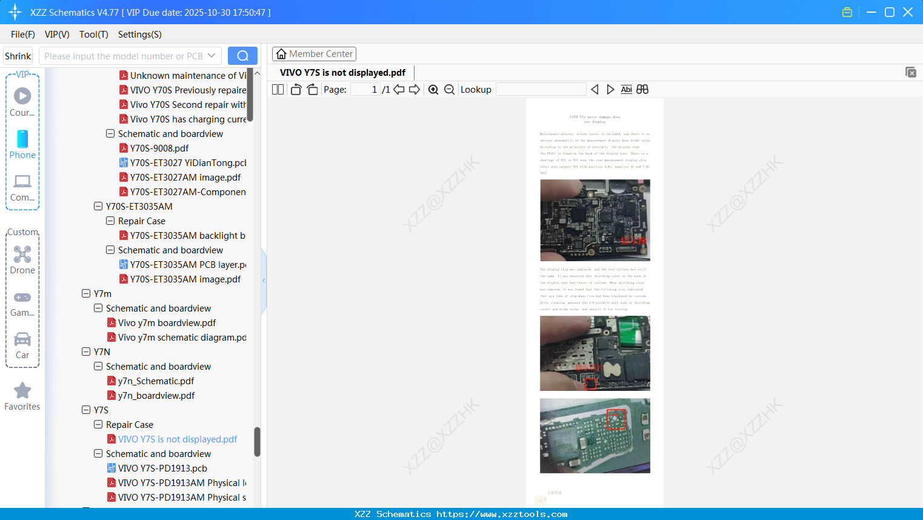The height and width of the screenshot is (520, 923).
Task: Collapse the left panel with the splitter handle
Action: 264,281
